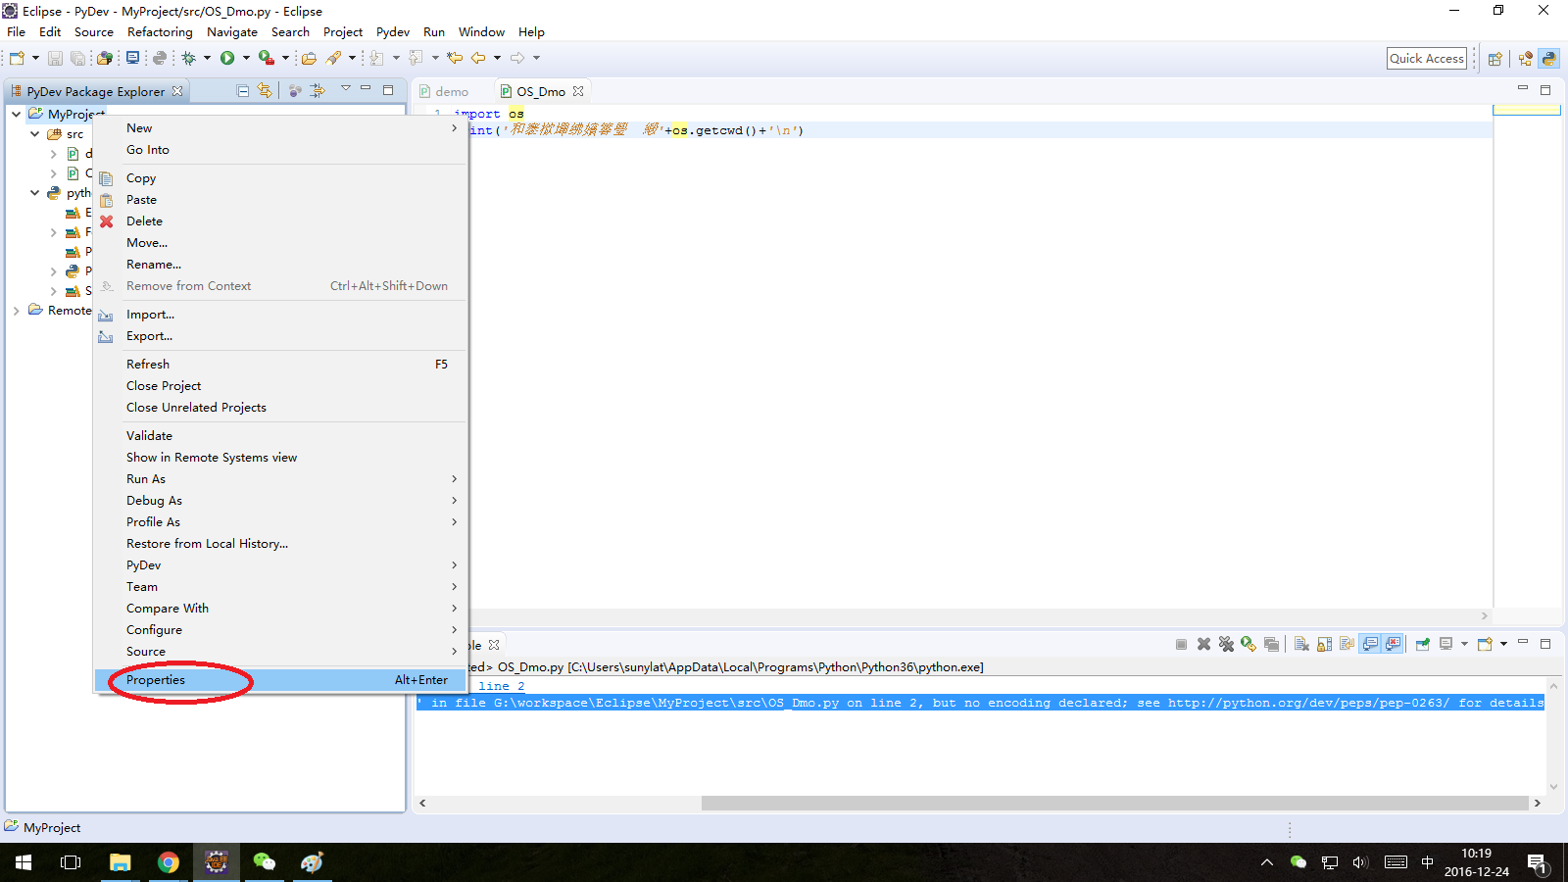Screen dimensions: 1568x882
Task: Expand the Remote project node
Action: pyautogui.click(x=17, y=311)
